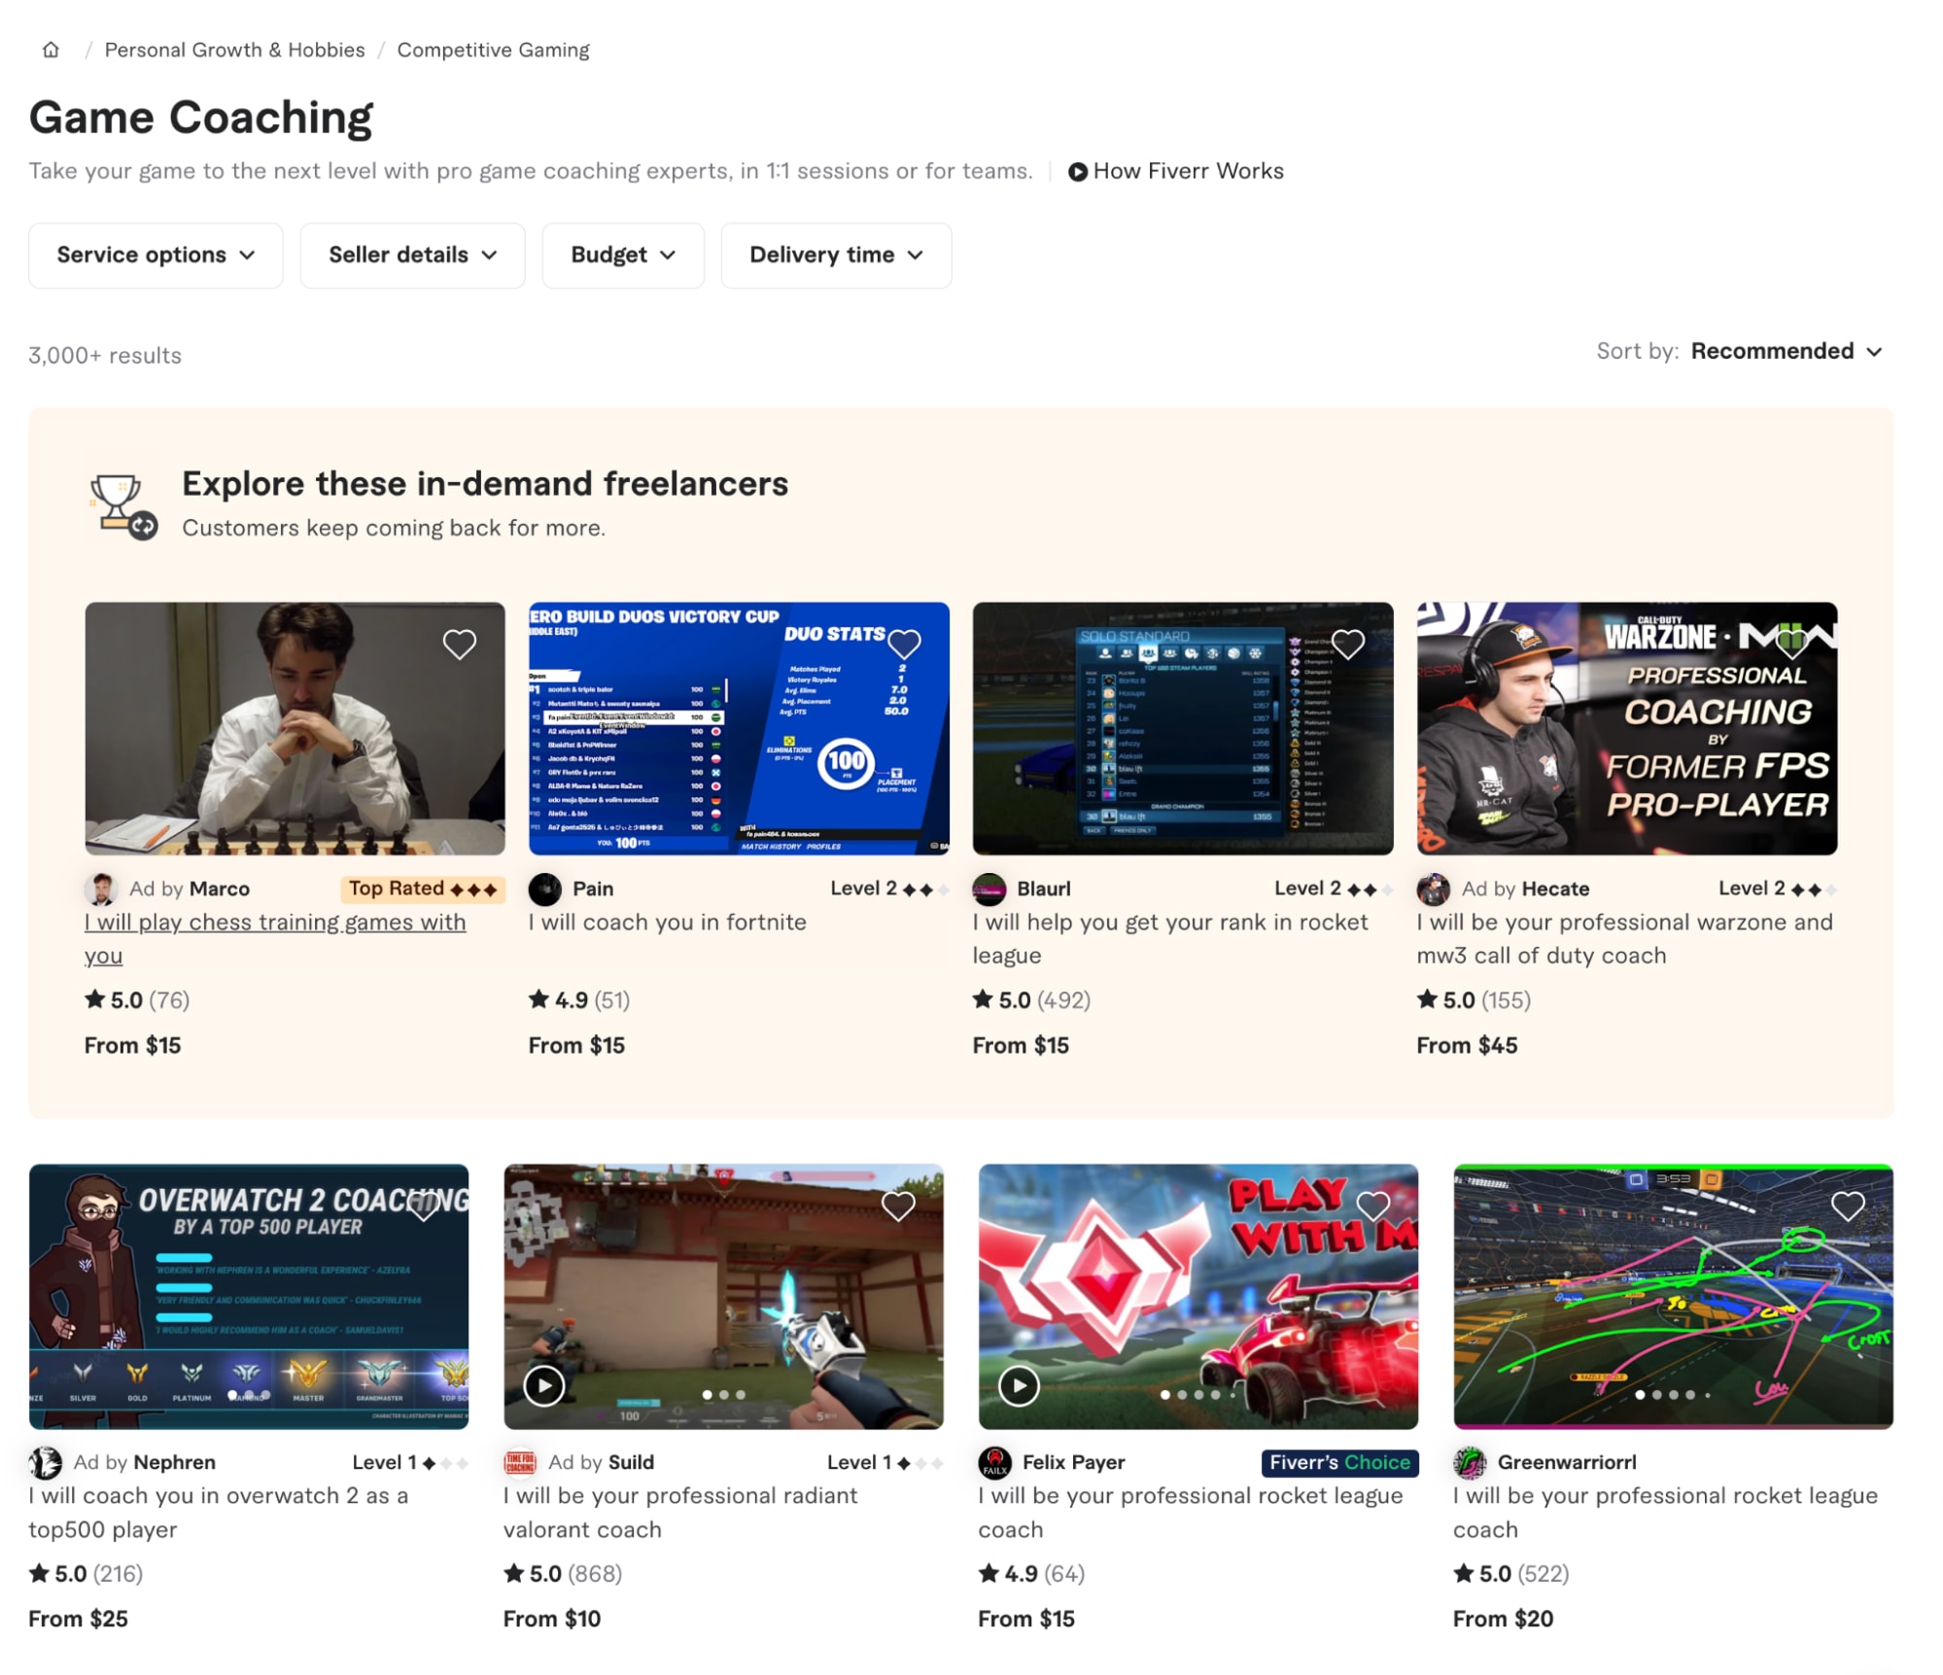Open "coach you in overwatch 2" gig title
This screenshot has height=1675, width=1943.
coord(219,1512)
